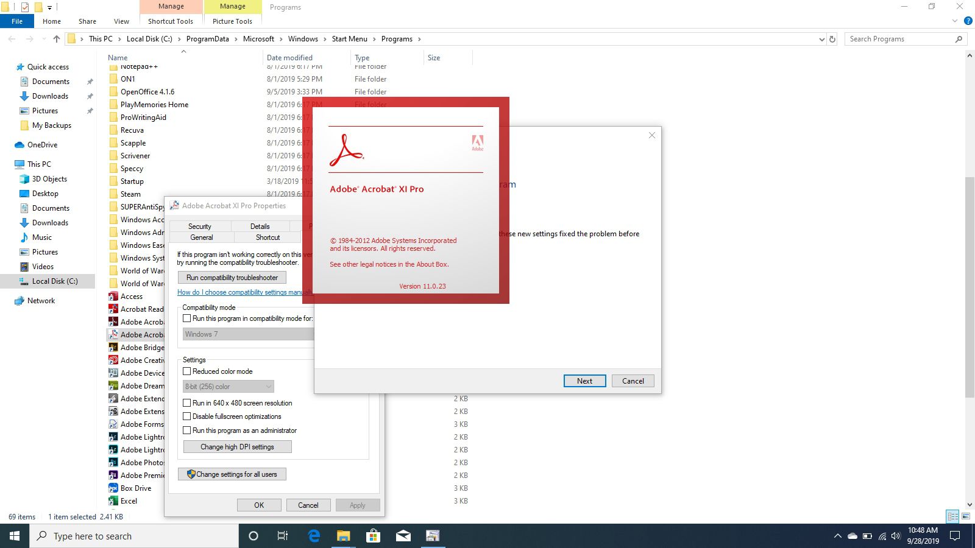Enable Run this program in compatibility mode
The width and height of the screenshot is (975, 548).
coord(187,318)
